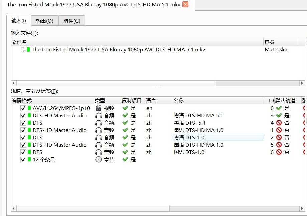Uncheck the 粤语 DTS- 5.1 track checkbox
The height and width of the screenshot is (216, 307).
(x=23, y=123)
